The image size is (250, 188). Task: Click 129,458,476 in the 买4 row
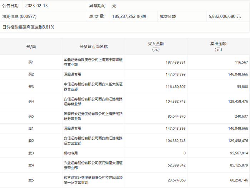tap(238, 102)
